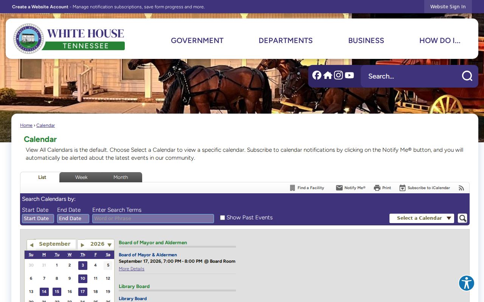
Task: Open the Departments menu
Action: point(285,40)
